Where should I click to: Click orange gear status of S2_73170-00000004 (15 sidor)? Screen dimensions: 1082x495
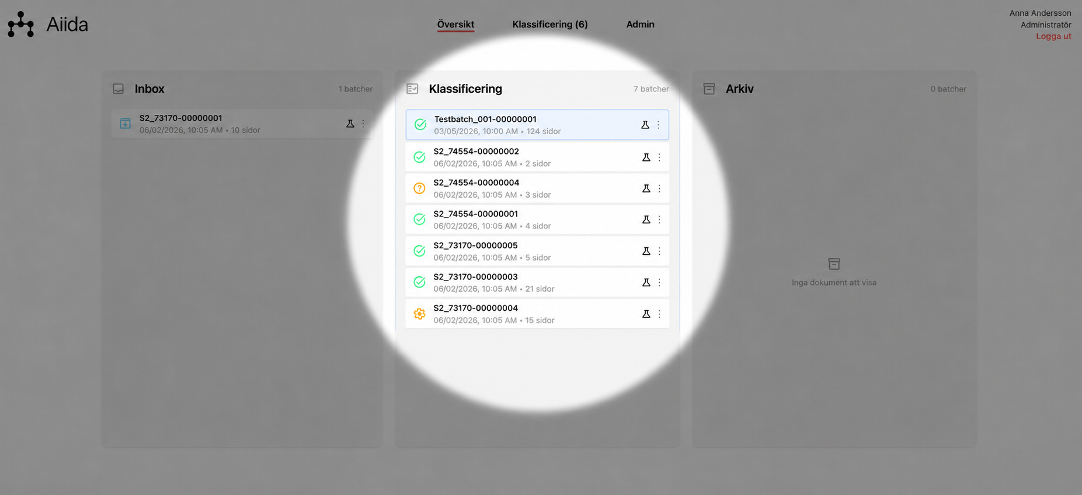(419, 314)
